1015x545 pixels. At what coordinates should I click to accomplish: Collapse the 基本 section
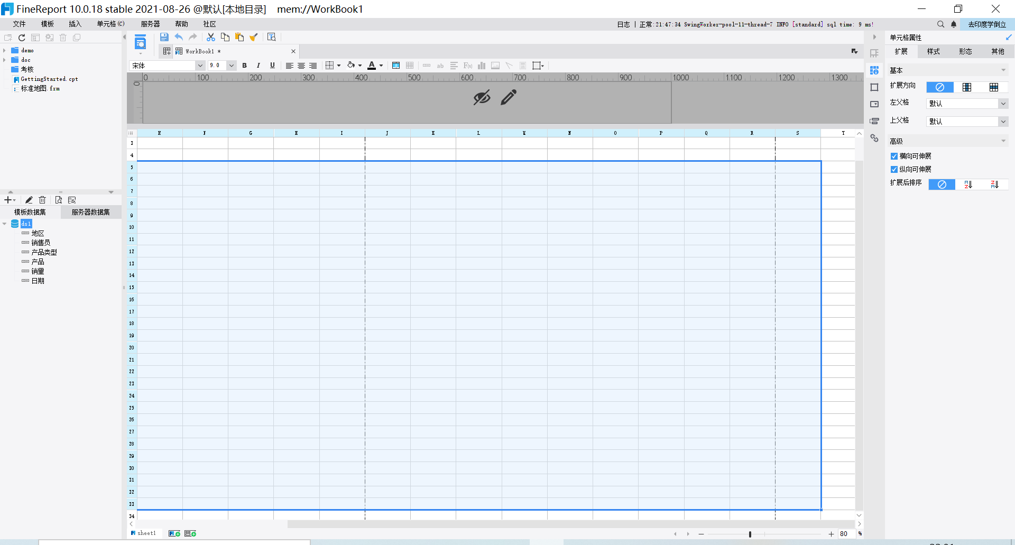pos(1003,70)
